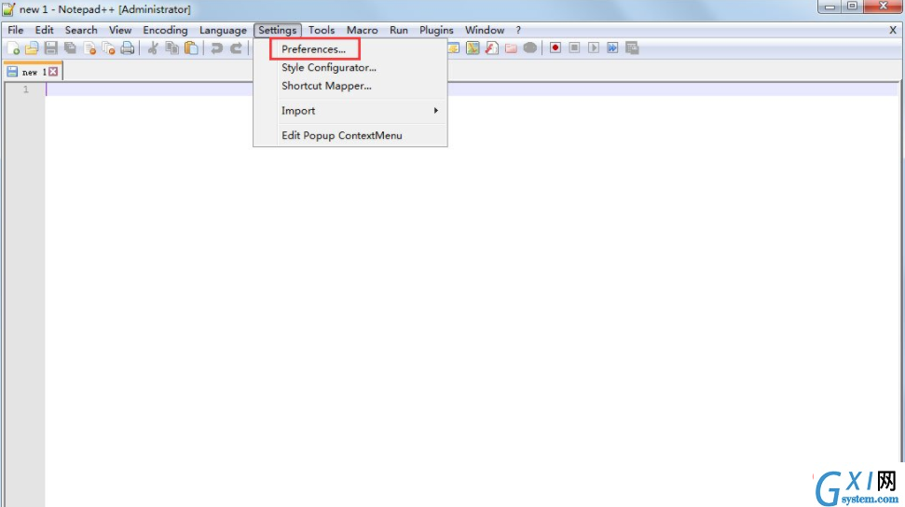Open the View menu
Viewport: 905px width, 507px height.
tap(120, 30)
